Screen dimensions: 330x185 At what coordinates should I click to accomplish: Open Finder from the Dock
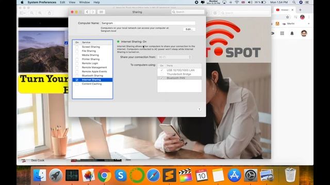[x=40, y=175]
